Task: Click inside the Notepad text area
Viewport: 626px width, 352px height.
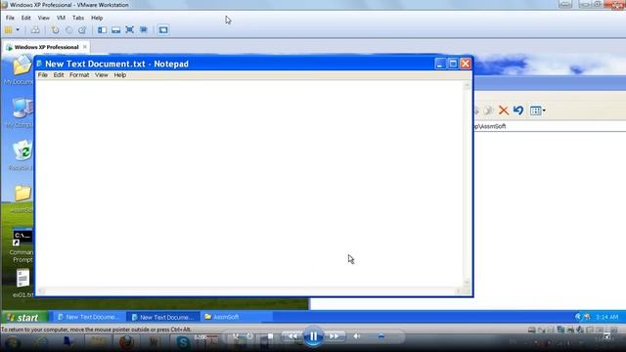Action: click(249, 184)
